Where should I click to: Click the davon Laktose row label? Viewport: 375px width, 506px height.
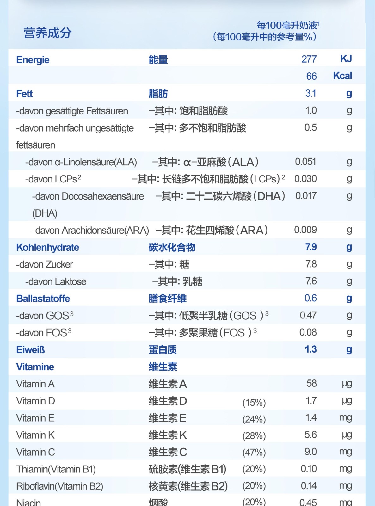tap(56, 282)
